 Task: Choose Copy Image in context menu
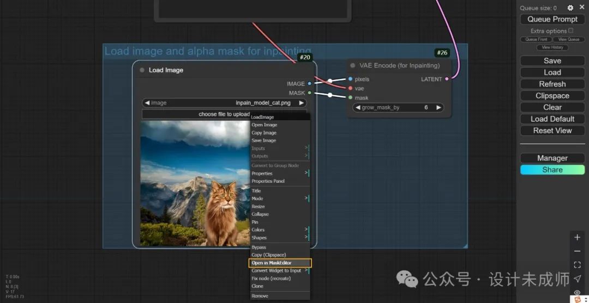[x=280, y=133]
